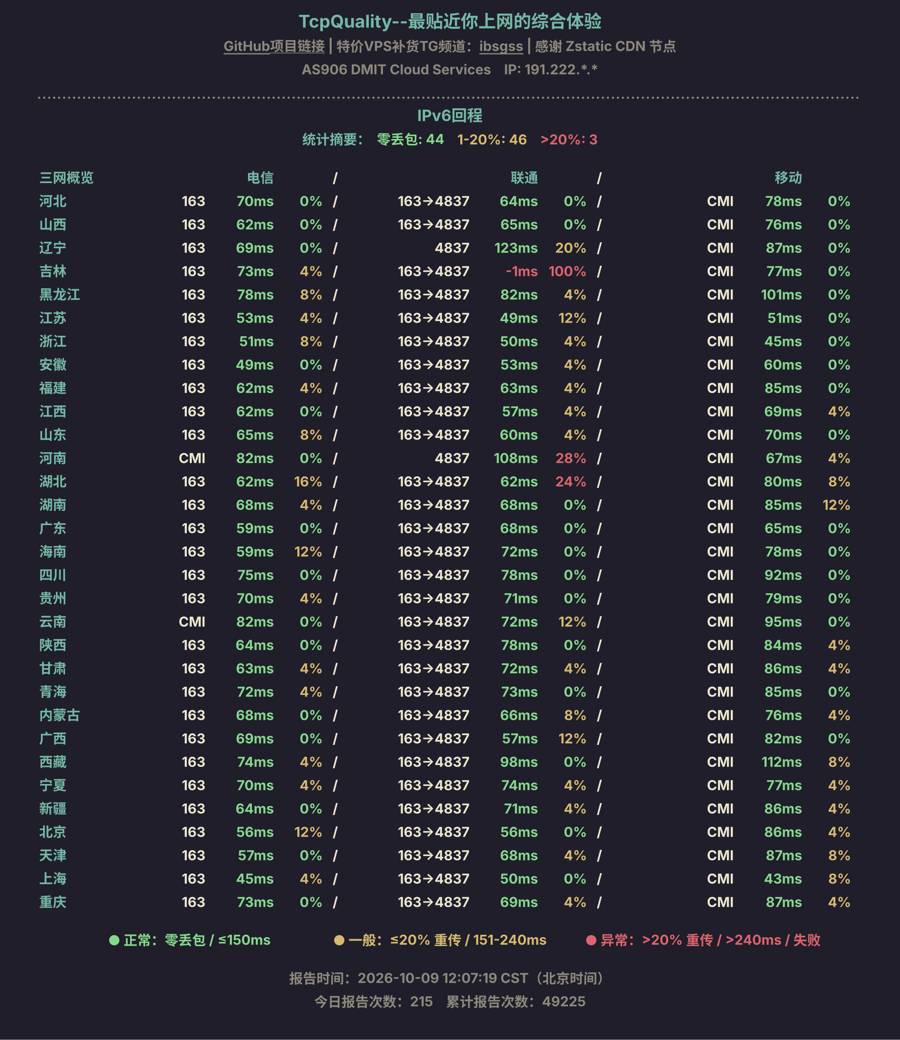Click the 三网概览 header label

67,177
